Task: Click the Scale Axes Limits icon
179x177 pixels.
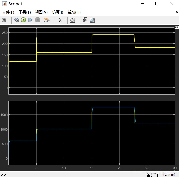Action: point(72,20)
